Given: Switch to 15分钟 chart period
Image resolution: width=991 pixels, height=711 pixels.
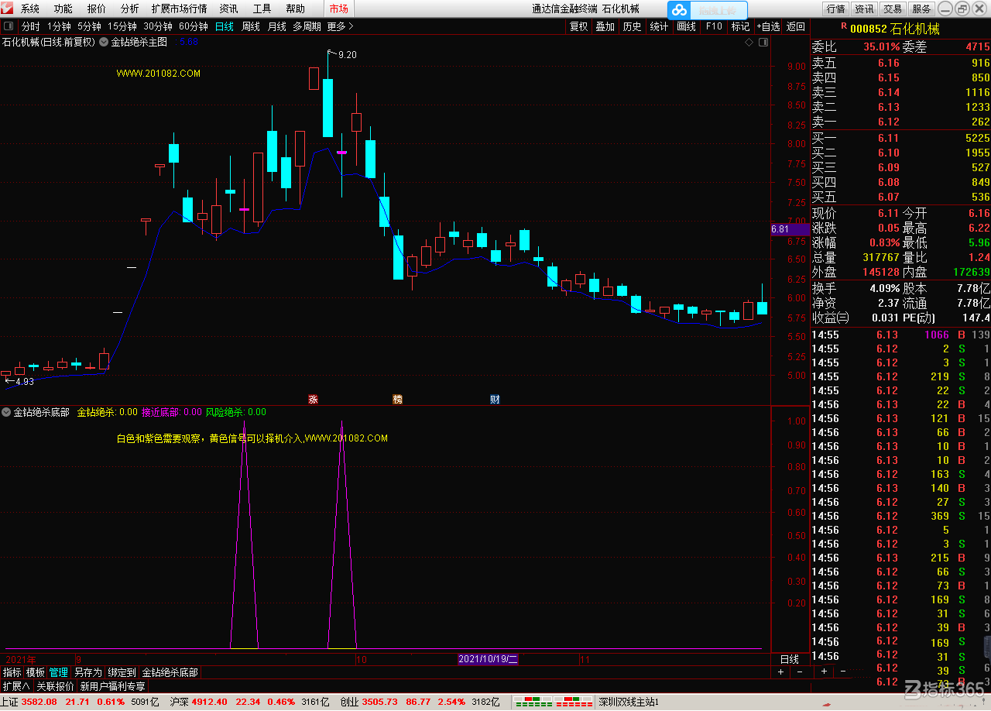Looking at the screenshot, I should click(x=122, y=26).
